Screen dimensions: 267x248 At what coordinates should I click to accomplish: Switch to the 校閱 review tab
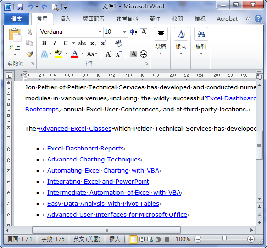click(178, 19)
